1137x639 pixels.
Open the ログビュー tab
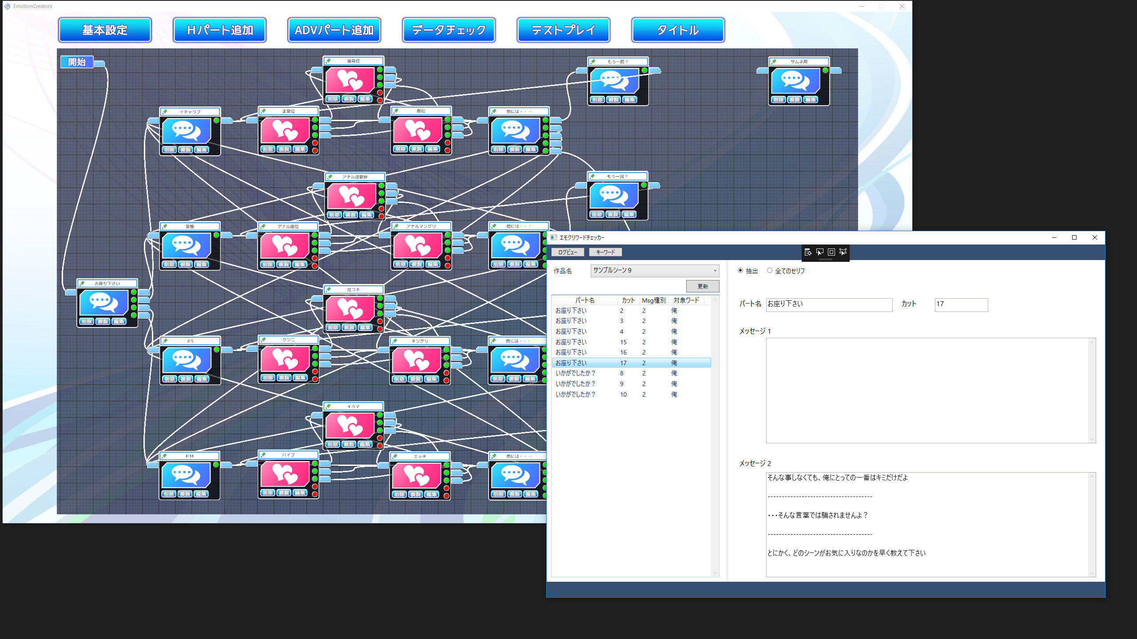pyautogui.click(x=568, y=252)
